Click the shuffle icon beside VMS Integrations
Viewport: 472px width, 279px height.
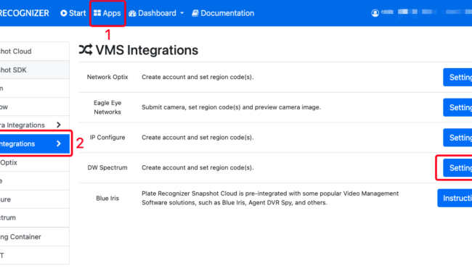86,50
